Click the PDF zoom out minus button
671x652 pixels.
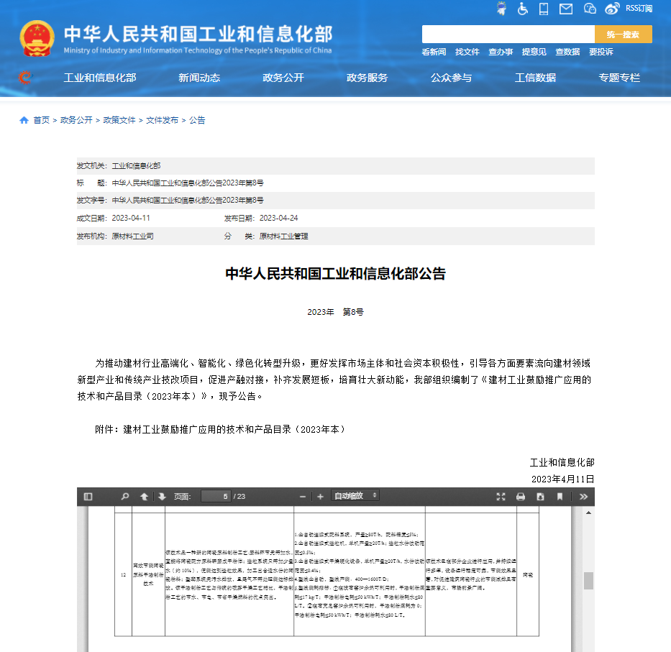(x=303, y=496)
